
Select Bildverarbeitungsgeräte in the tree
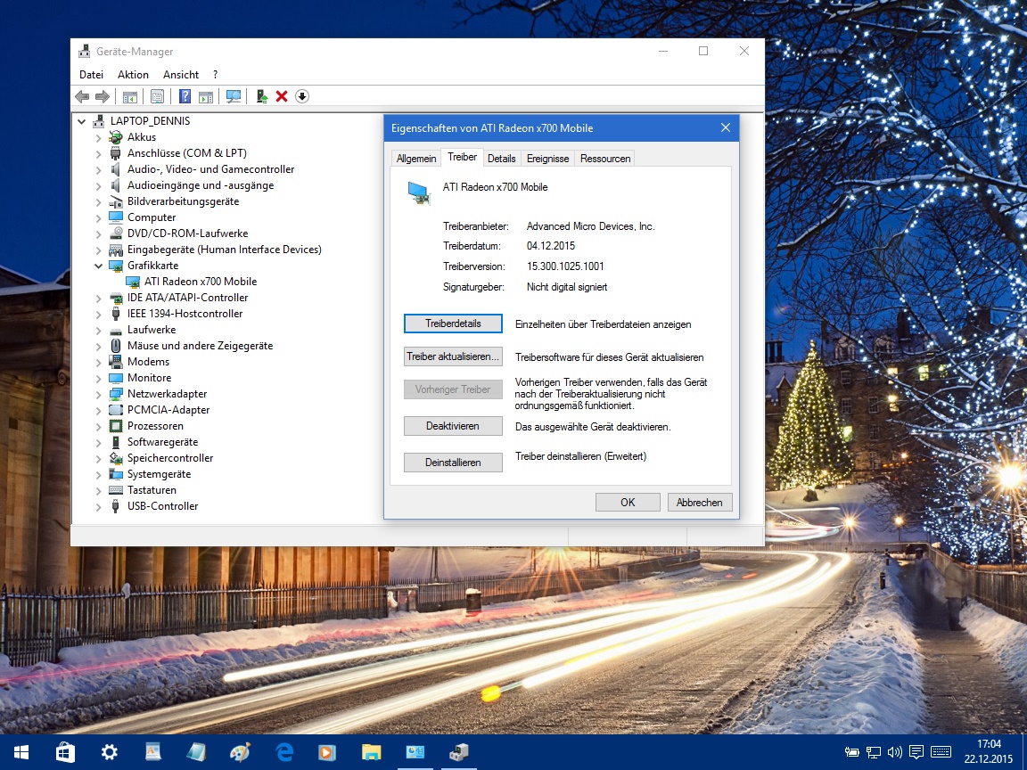pos(183,201)
